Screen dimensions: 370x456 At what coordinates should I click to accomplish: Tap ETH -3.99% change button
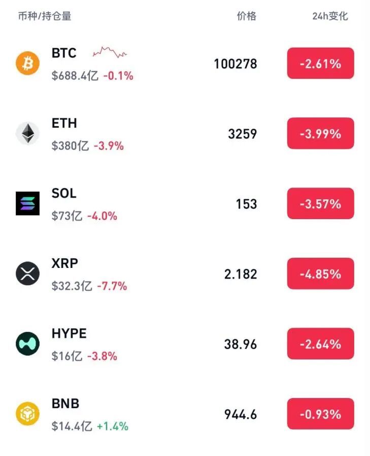tap(320, 134)
